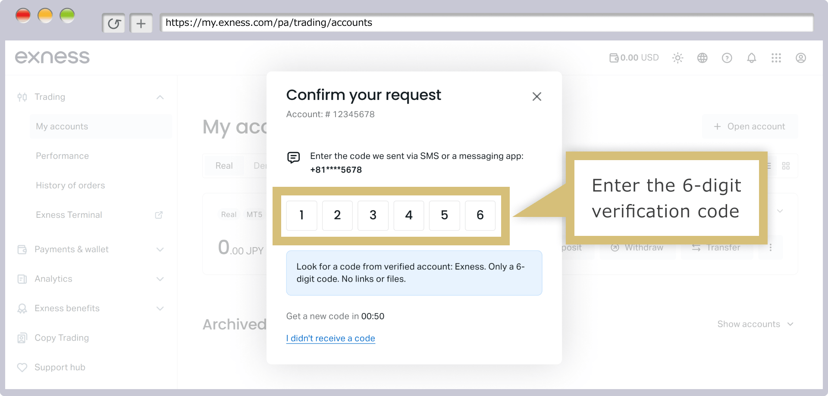Click the Get a new code timer text
The width and height of the screenshot is (828, 396).
(335, 316)
